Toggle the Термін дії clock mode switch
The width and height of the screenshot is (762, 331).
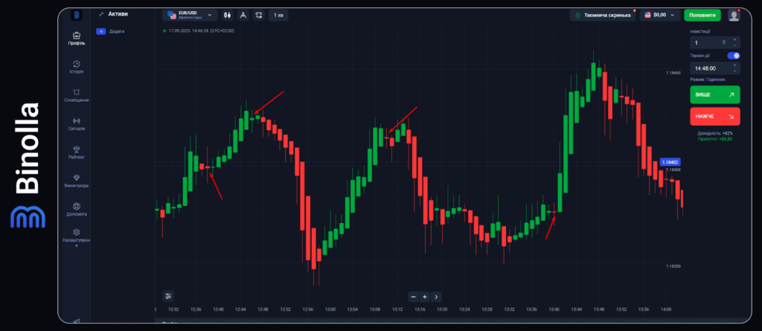pyautogui.click(x=734, y=55)
